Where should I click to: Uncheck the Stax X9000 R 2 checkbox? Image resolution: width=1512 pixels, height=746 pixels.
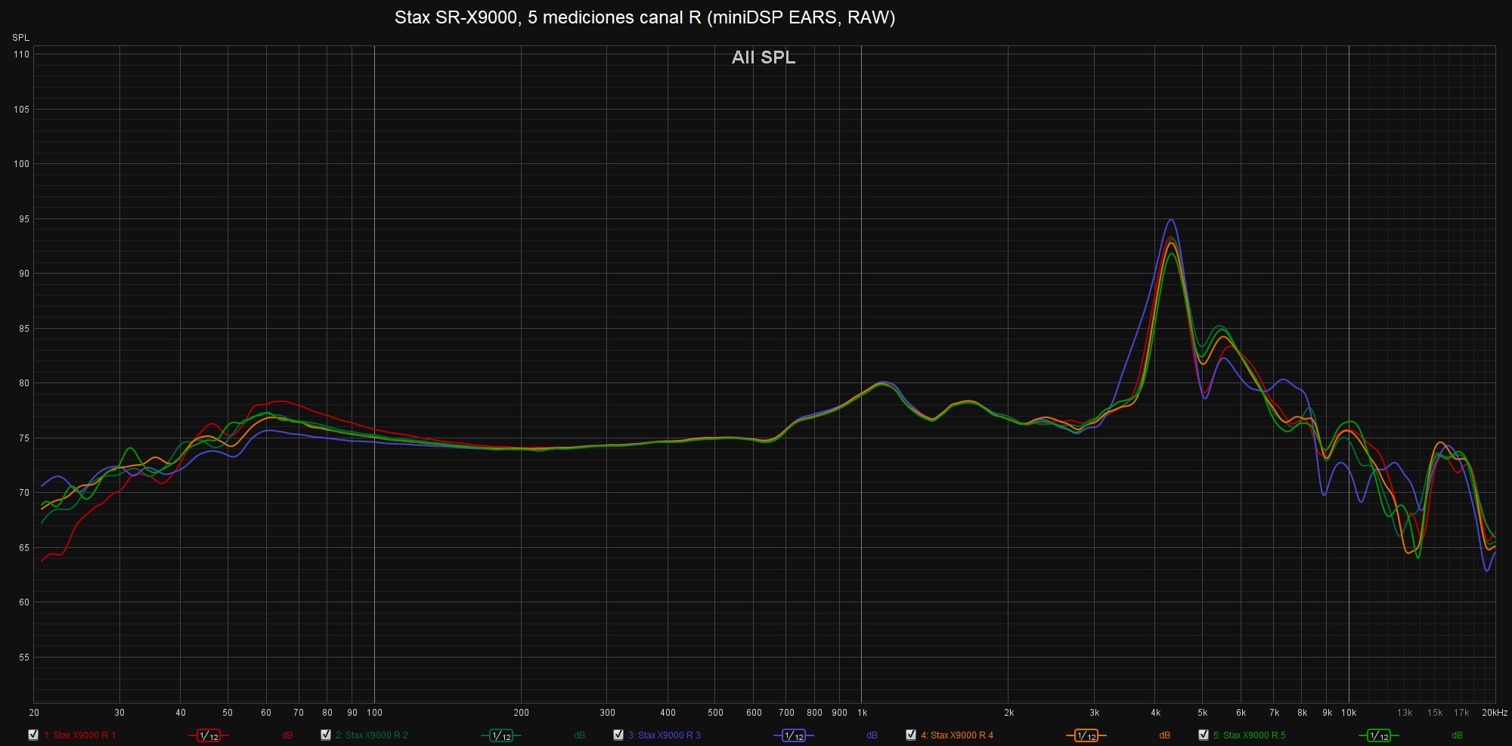coord(326,735)
